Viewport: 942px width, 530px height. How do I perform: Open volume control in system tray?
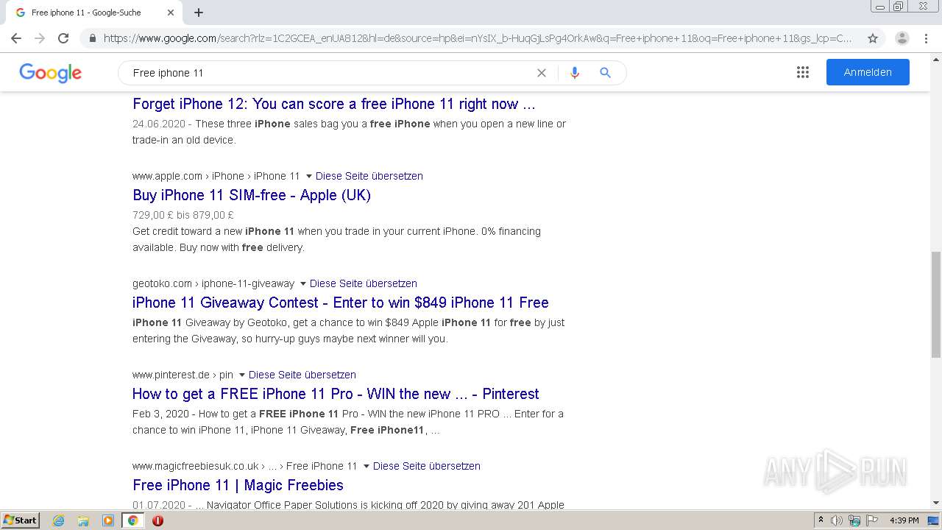pos(837,520)
